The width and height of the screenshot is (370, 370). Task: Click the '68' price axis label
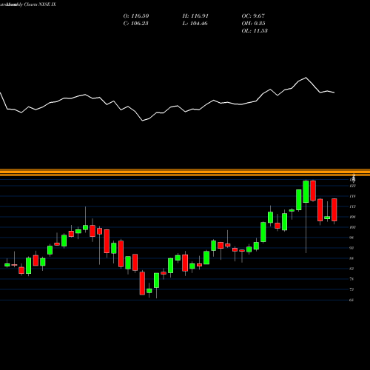351,300
